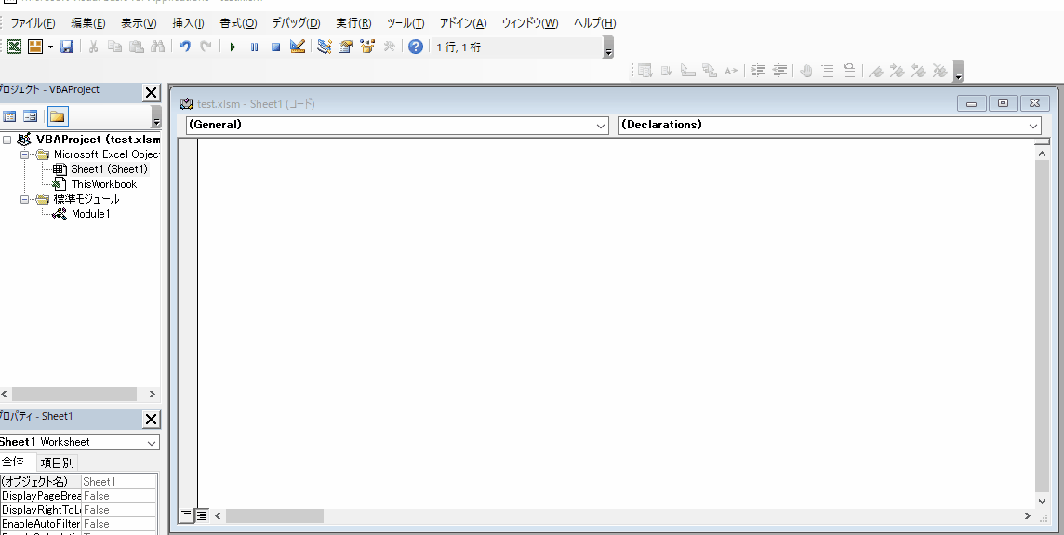Switch to Procedure View at code window bottom
Screen dimensions: 1064x535
186,515
